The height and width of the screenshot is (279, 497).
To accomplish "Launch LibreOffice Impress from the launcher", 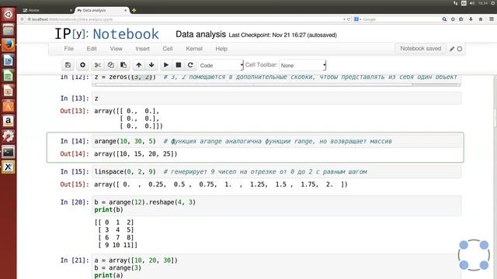I will click(9, 91).
